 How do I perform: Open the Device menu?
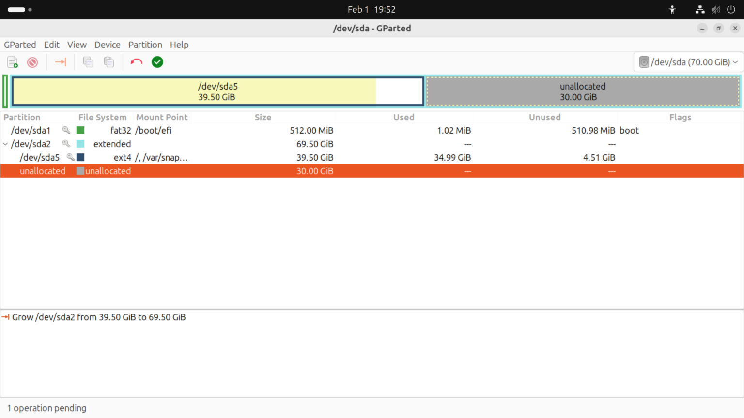pos(108,45)
